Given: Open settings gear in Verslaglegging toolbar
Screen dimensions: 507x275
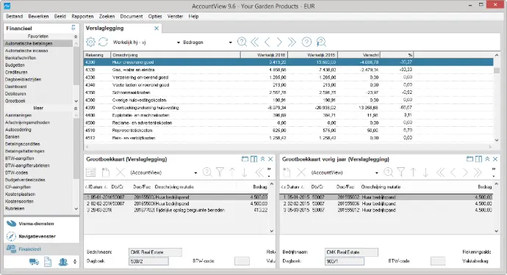Looking at the screenshot, I should pyautogui.click(x=91, y=42).
